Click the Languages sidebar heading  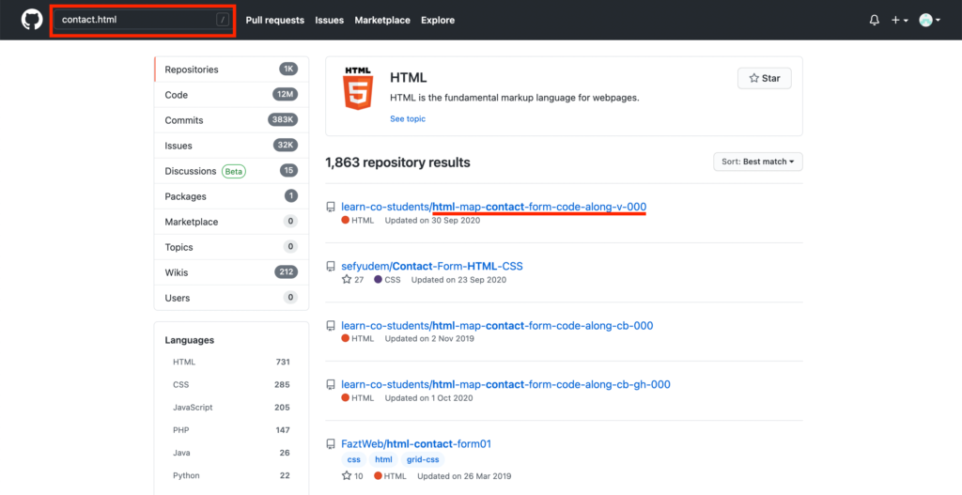(190, 340)
